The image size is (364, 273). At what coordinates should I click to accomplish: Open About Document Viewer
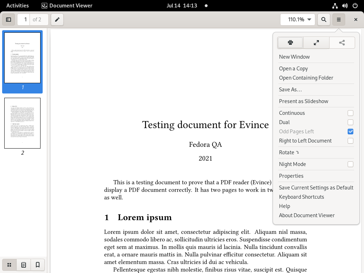point(316,215)
